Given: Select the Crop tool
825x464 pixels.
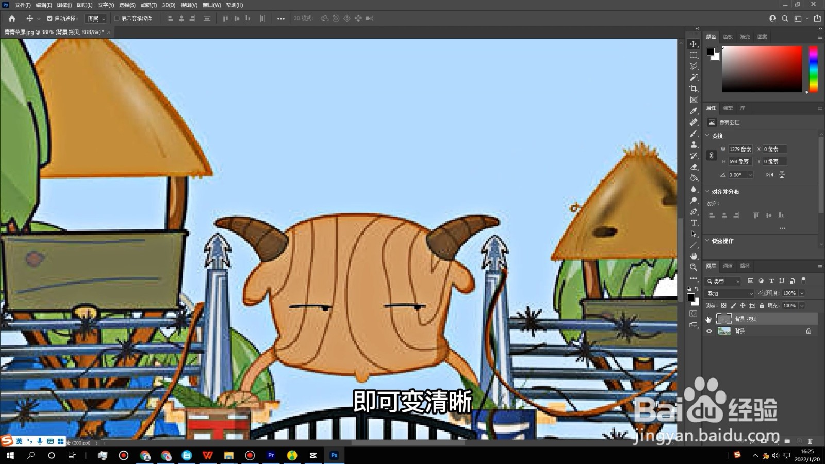Looking at the screenshot, I should tap(694, 89).
